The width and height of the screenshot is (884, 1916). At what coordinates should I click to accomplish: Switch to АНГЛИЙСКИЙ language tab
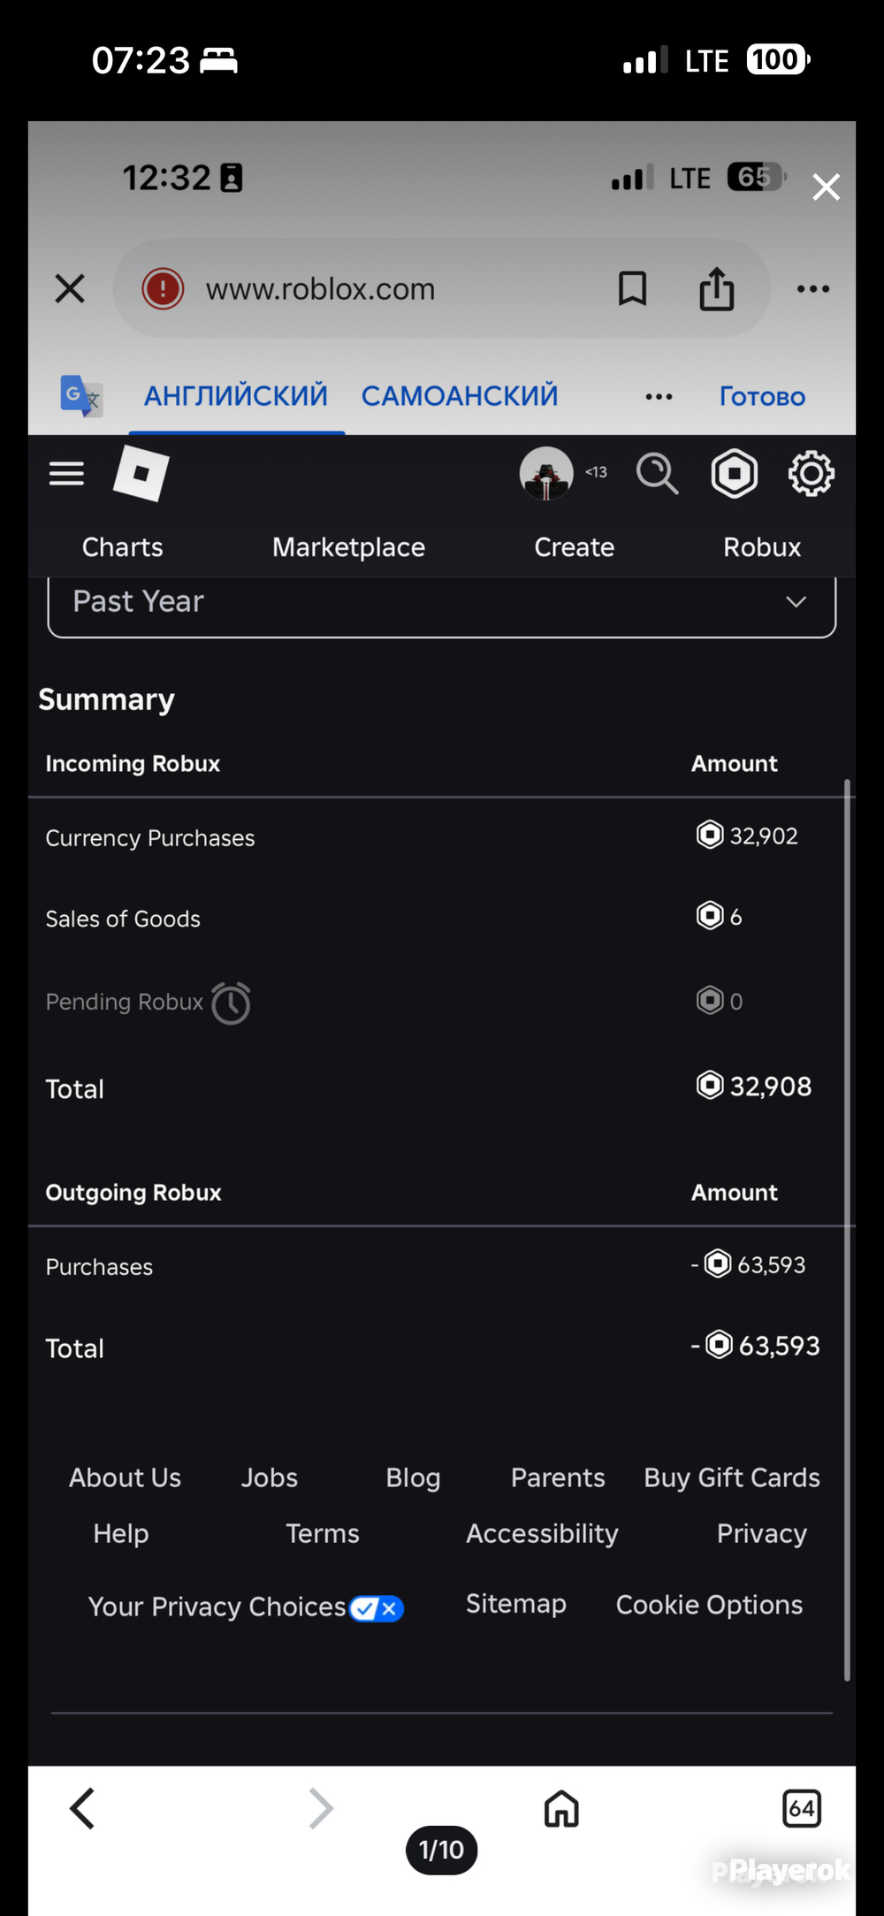236,395
